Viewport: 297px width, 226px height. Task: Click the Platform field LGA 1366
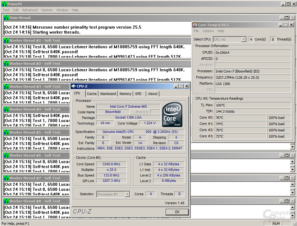[x=253, y=84]
